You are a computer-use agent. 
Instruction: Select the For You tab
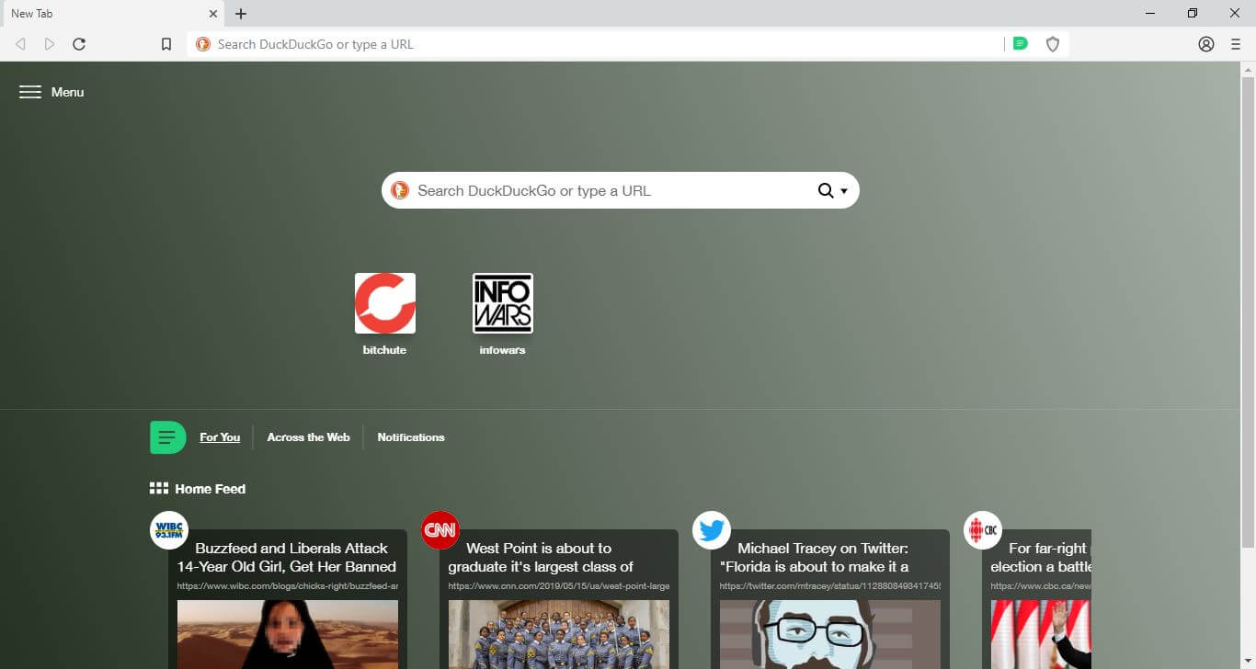220,437
